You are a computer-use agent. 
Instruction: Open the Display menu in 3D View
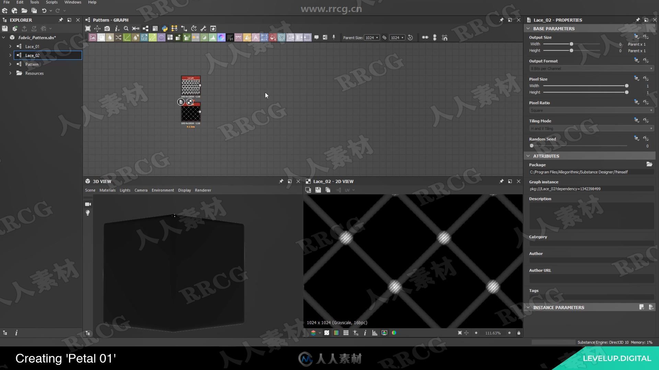[184, 190]
